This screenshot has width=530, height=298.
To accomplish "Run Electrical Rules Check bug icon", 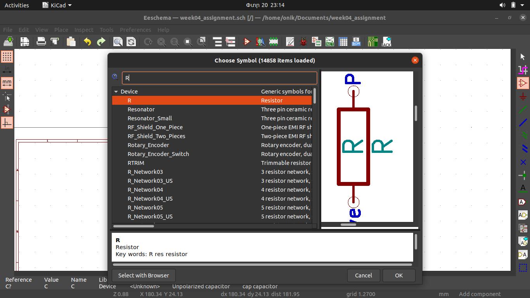I will point(303,42).
